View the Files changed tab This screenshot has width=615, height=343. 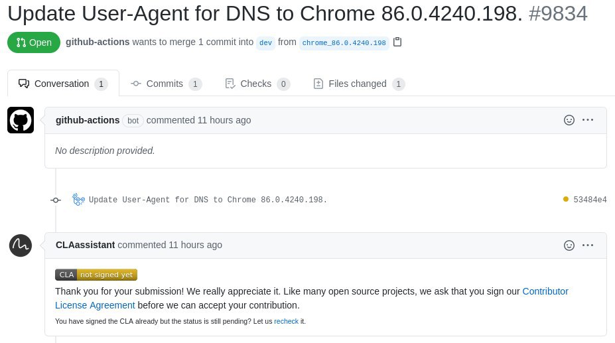(359, 84)
